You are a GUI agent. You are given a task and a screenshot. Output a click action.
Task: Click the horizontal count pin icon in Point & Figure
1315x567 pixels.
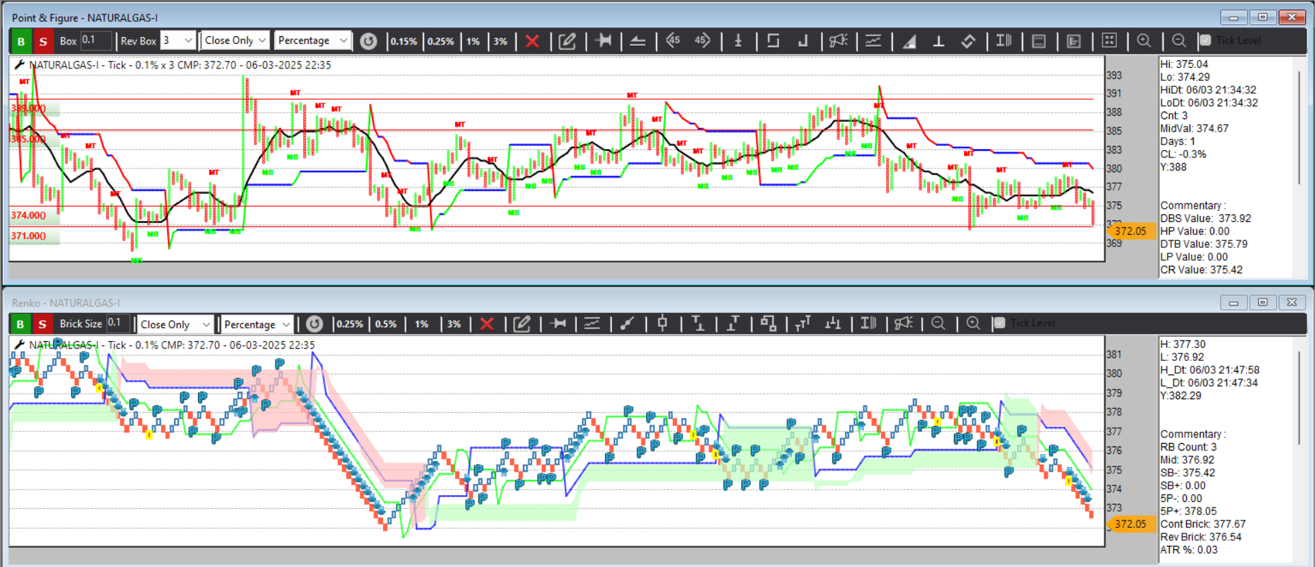coord(603,40)
